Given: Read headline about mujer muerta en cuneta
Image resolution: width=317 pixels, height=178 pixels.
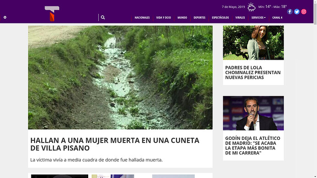Looking at the screenshot, I should (115, 144).
